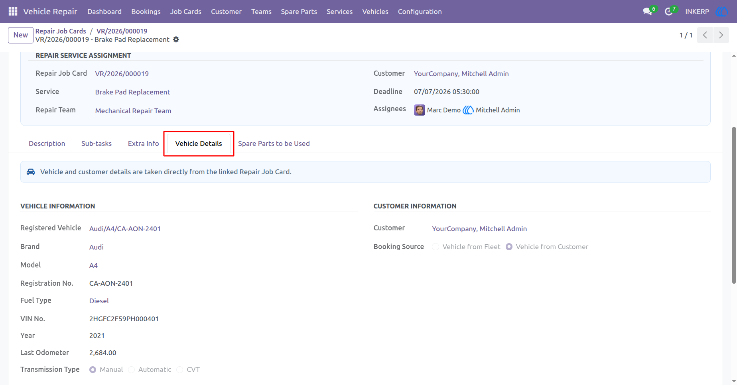Click the vertical scrollbar of the form

(x=734, y=205)
